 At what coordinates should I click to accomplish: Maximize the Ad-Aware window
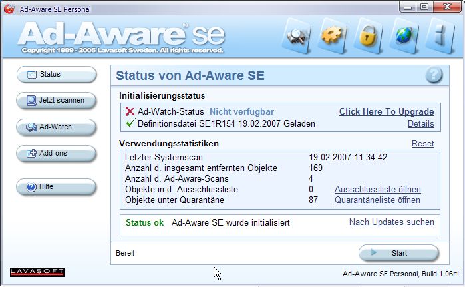click(x=424, y=7)
